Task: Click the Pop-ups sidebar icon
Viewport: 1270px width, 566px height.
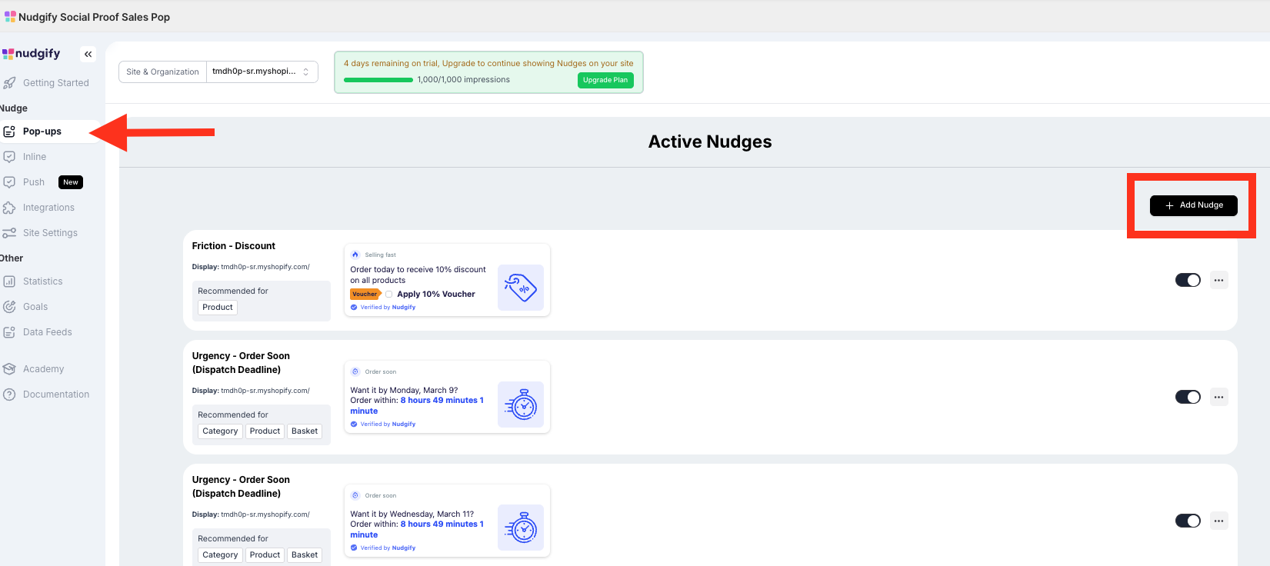Action: pyautogui.click(x=9, y=132)
